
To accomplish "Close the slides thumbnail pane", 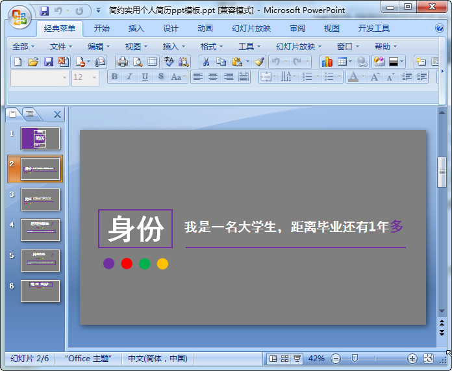I will [57, 114].
